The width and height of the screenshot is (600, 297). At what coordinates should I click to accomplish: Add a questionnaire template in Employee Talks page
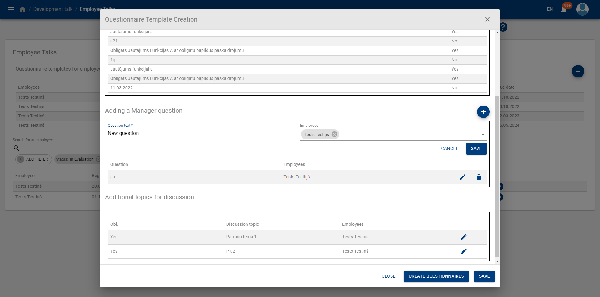point(578,72)
